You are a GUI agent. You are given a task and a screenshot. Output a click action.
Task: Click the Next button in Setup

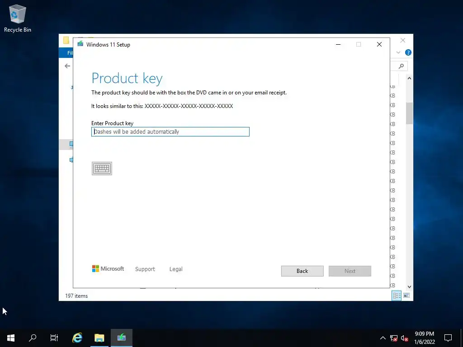(350, 271)
